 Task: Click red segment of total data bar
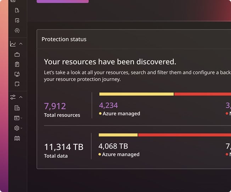184,135
